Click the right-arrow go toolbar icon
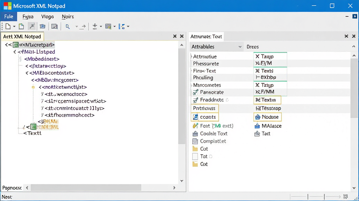The height and width of the screenshot is (201, 359). tap(83, 27)
